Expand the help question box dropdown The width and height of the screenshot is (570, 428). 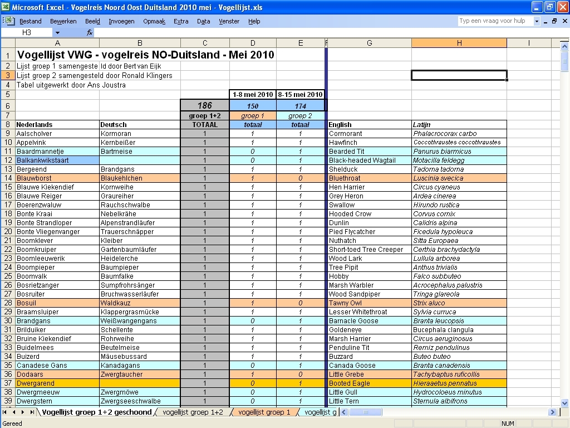537,22
